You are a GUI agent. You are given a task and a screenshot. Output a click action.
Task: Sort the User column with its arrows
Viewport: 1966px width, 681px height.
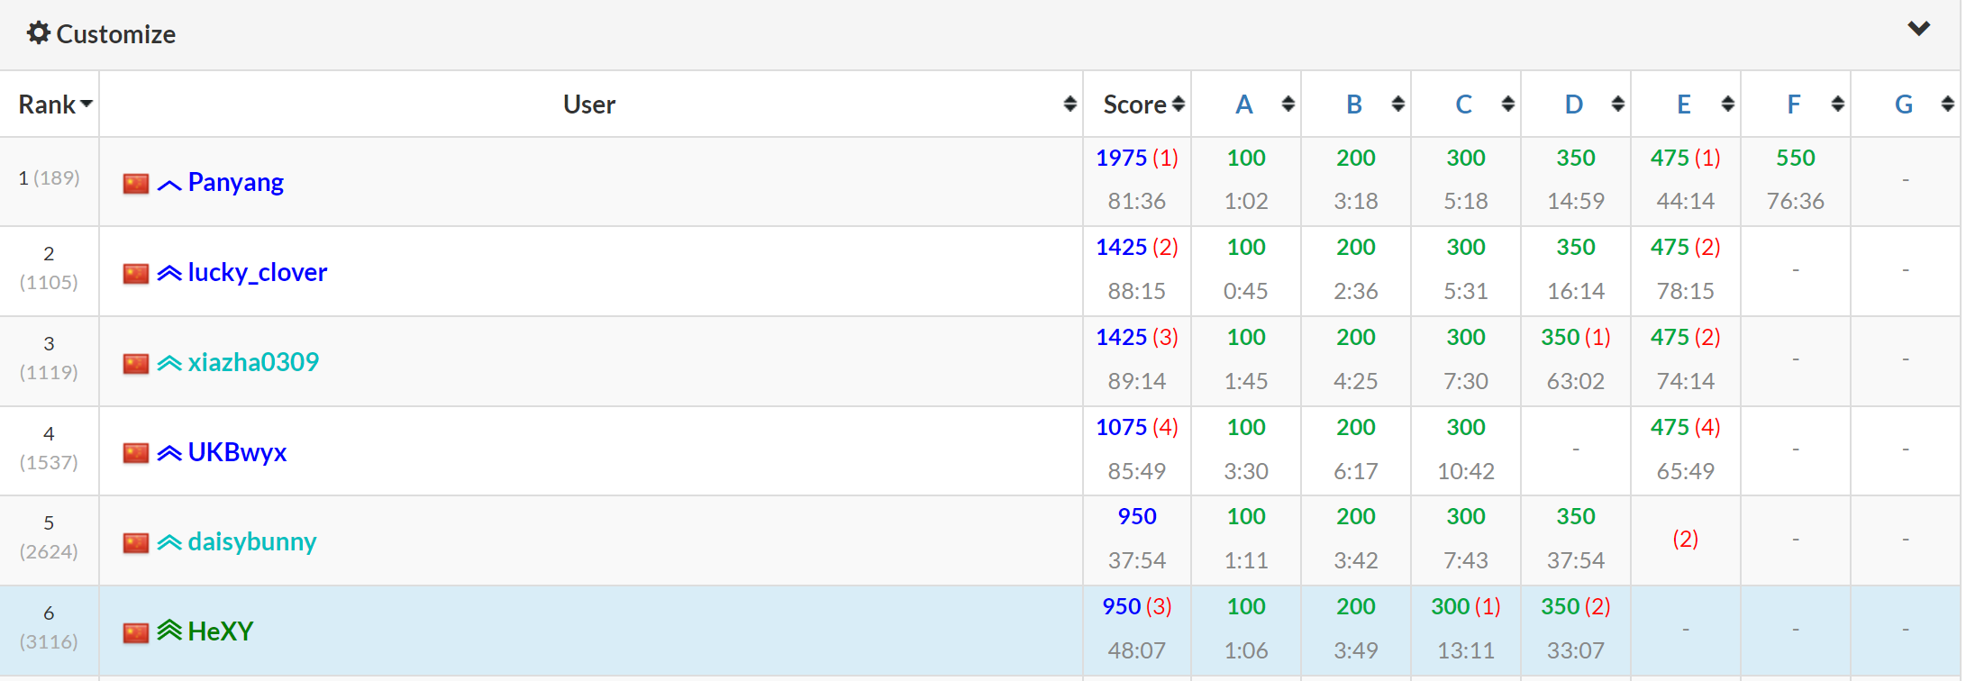(1069, 104)
